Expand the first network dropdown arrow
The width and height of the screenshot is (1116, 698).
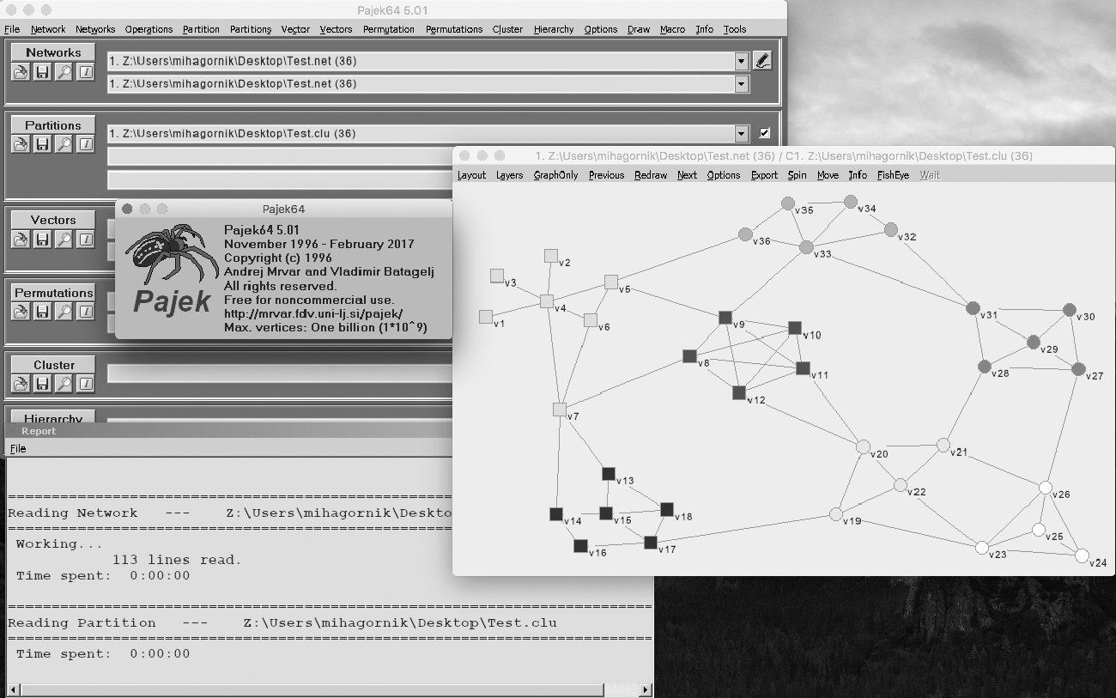(x=742, y=61)
